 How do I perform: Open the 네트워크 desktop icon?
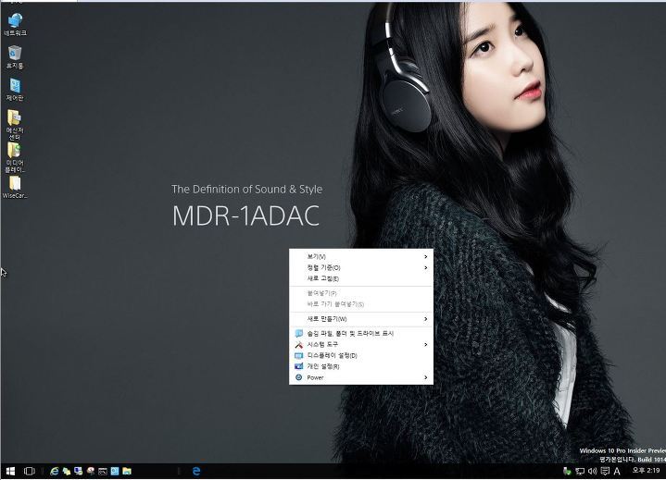(15, 24)
